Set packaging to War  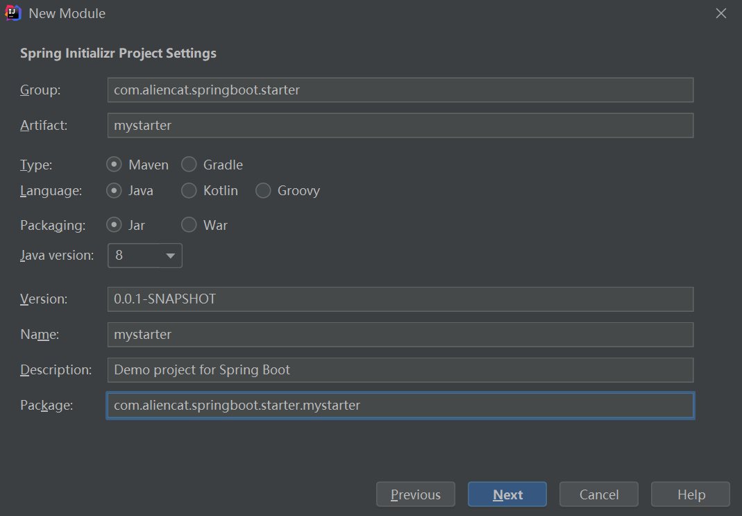coord(189,225)
